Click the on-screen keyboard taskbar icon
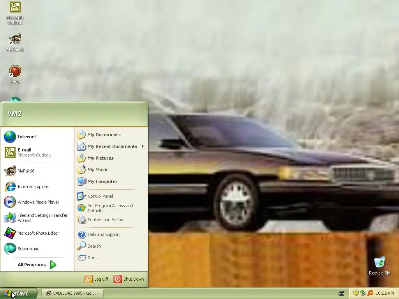This screenshot has width=399, height=299. 341,294
